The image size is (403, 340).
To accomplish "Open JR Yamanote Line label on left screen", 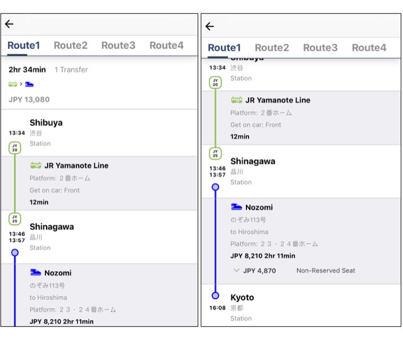I will click(76, 165).
